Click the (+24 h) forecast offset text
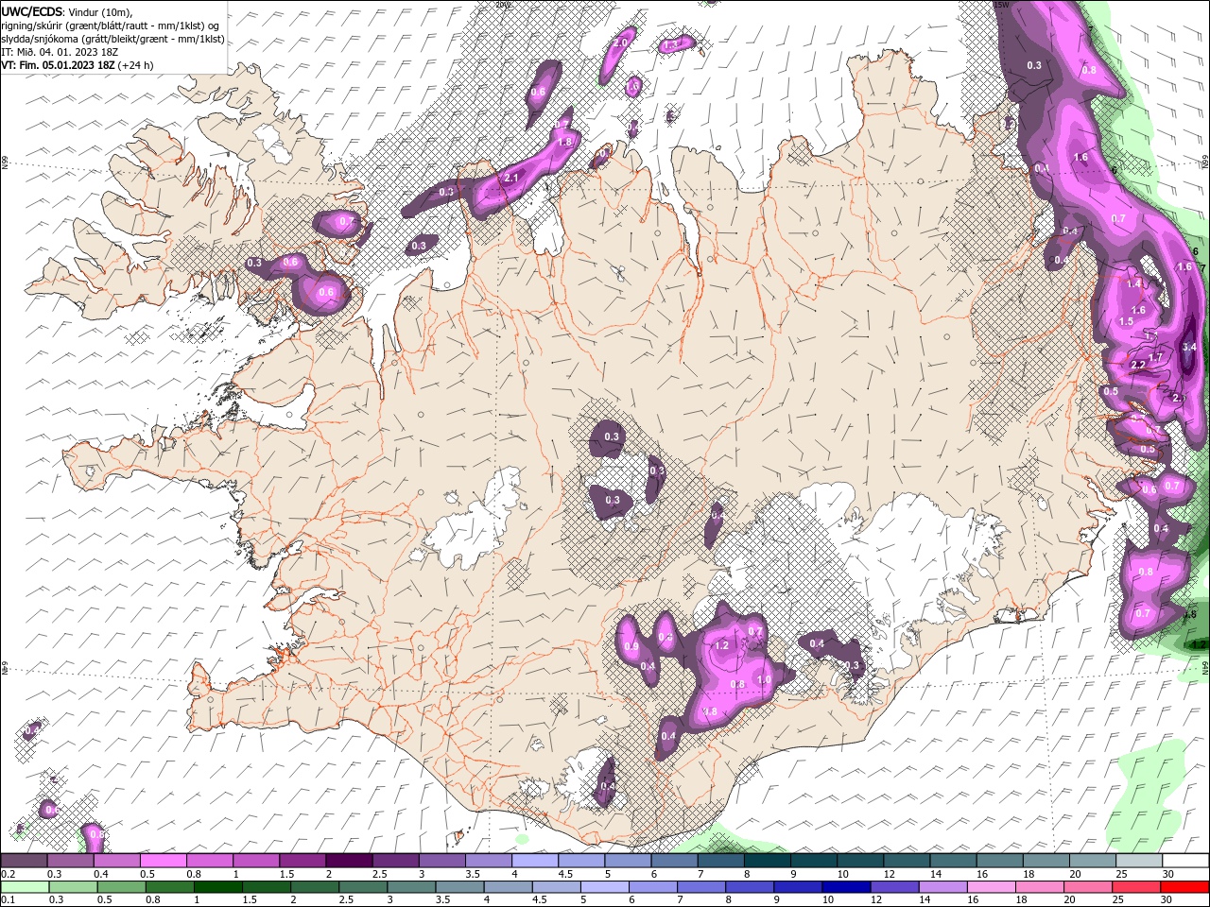Image resolution: width=1210 pixels, height=907 pixels. point(136,65)
